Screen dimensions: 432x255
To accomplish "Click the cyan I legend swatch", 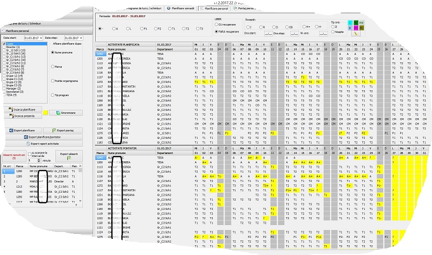I will coord(350,23).
